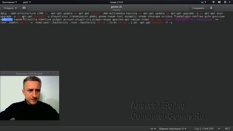This screenshot has width=233, height=131.
Task: Click the dpkg command at script start
Action: [3, 13]
